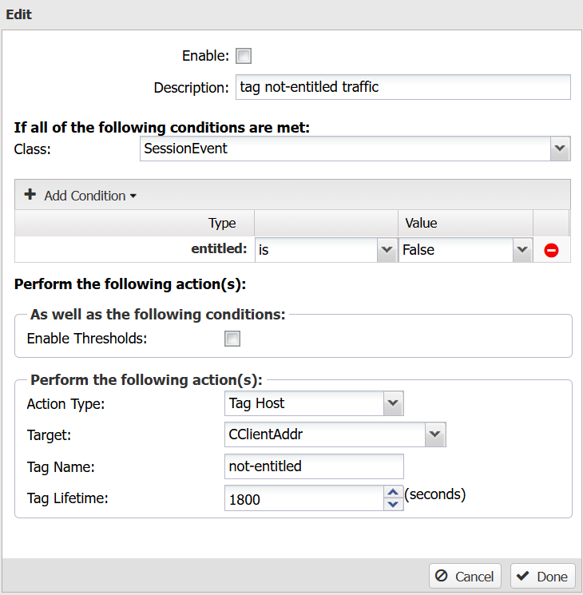The height and width of the screenshot is (595, 583).
Task: Focus the Description text field
Action: (x=403, y=87)
